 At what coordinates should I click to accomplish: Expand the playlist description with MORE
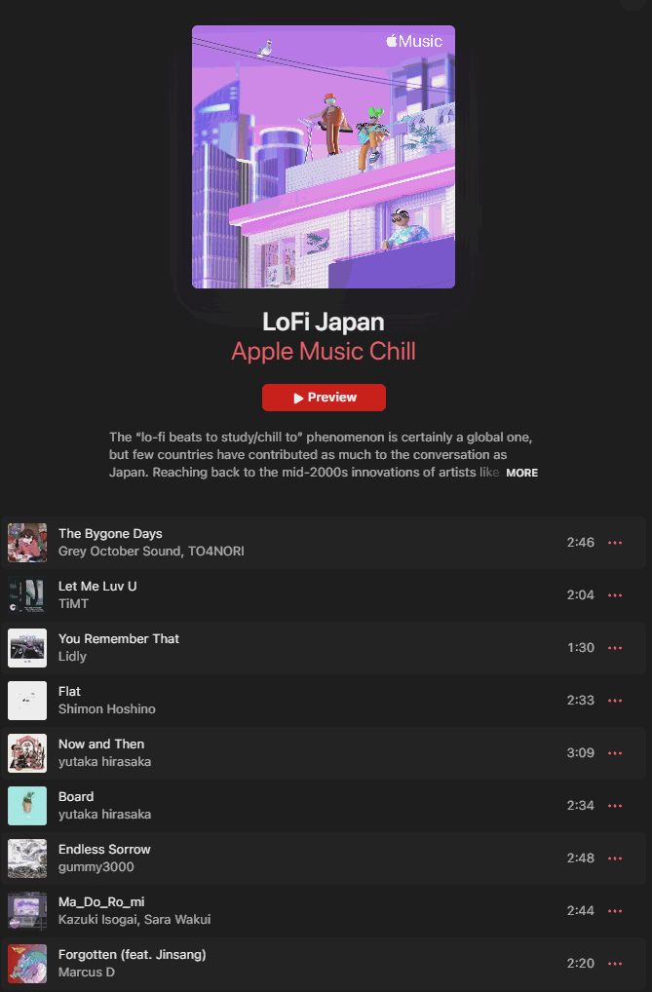pos(521,473)
